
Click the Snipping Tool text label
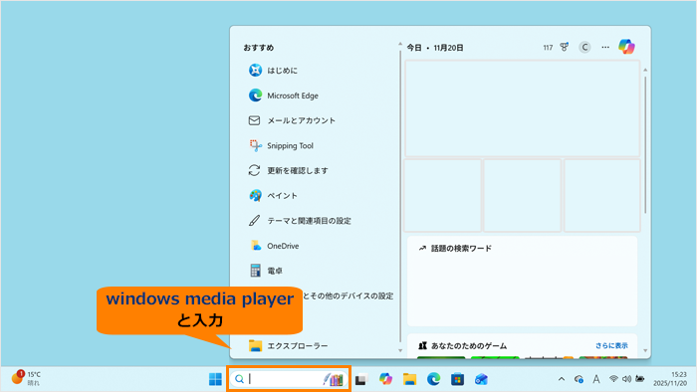(x=290, y=145)
